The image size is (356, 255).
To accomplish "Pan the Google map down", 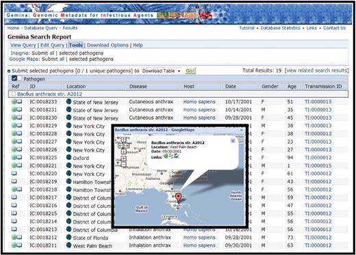I will point(123,151).
